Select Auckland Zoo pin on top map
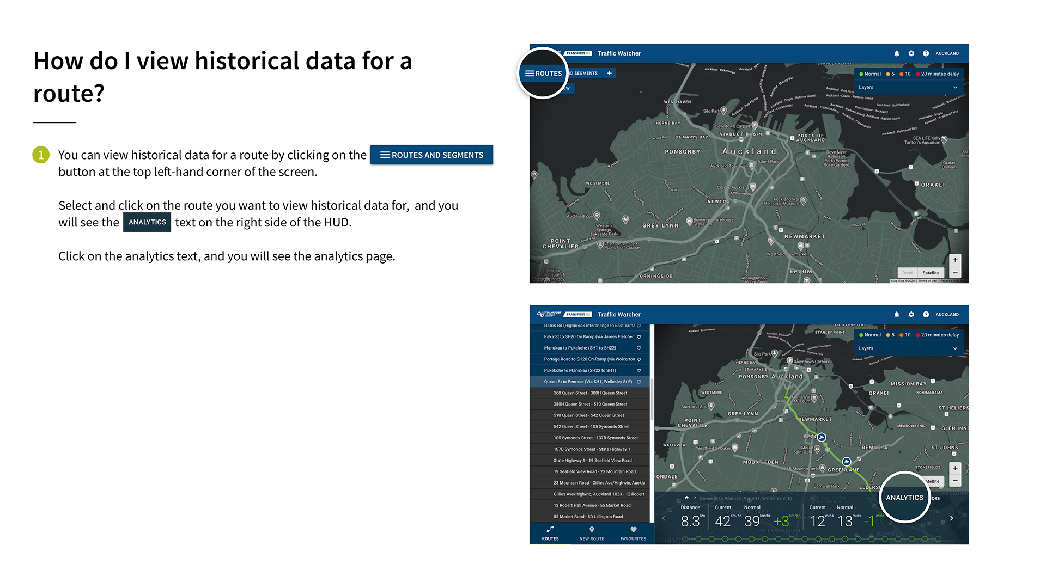The height and width of the screenshot is (588, 1046). pos(597,215)
